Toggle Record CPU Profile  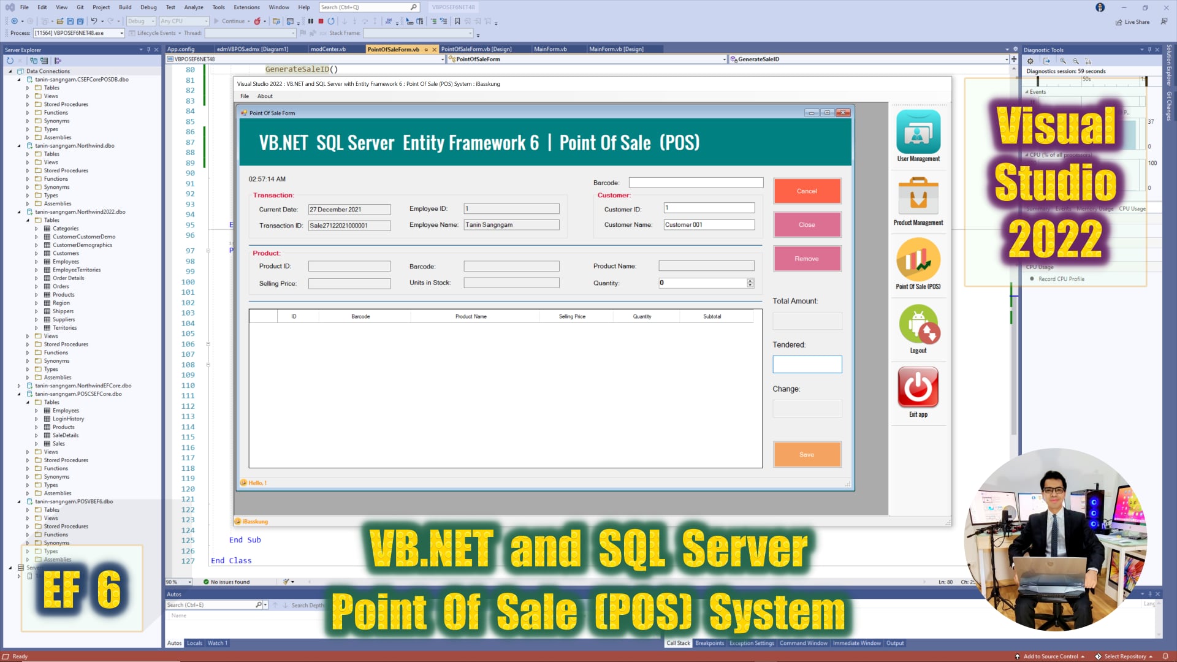pos(1057,279)
